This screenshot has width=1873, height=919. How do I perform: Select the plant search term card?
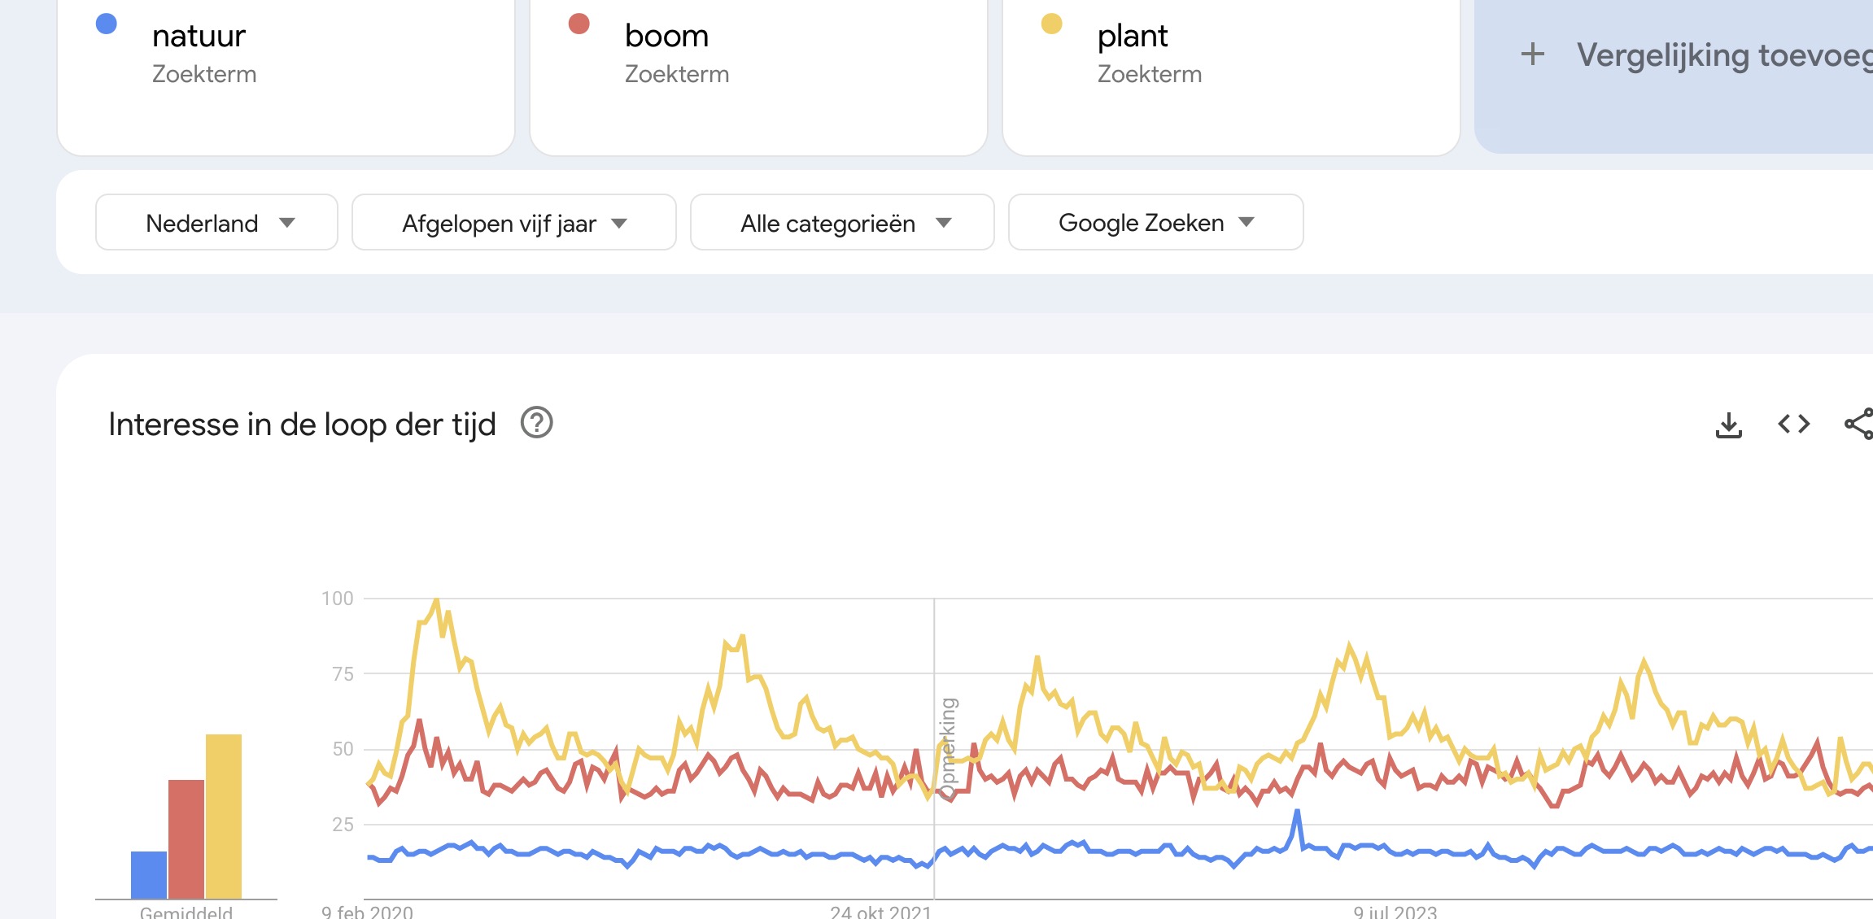(x=1132, y=37)
